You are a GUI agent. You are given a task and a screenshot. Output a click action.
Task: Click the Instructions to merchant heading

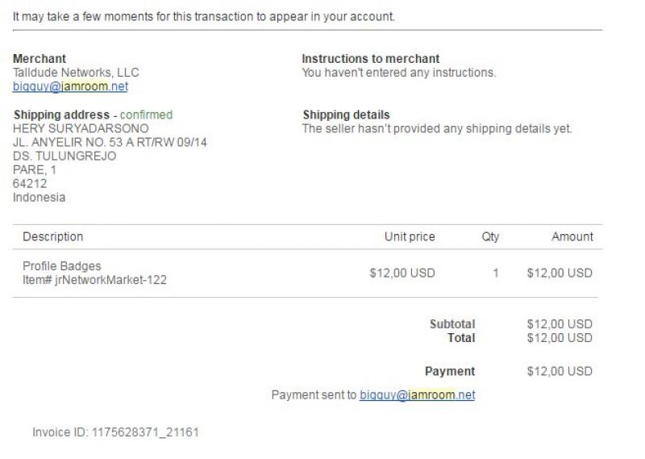370,59
